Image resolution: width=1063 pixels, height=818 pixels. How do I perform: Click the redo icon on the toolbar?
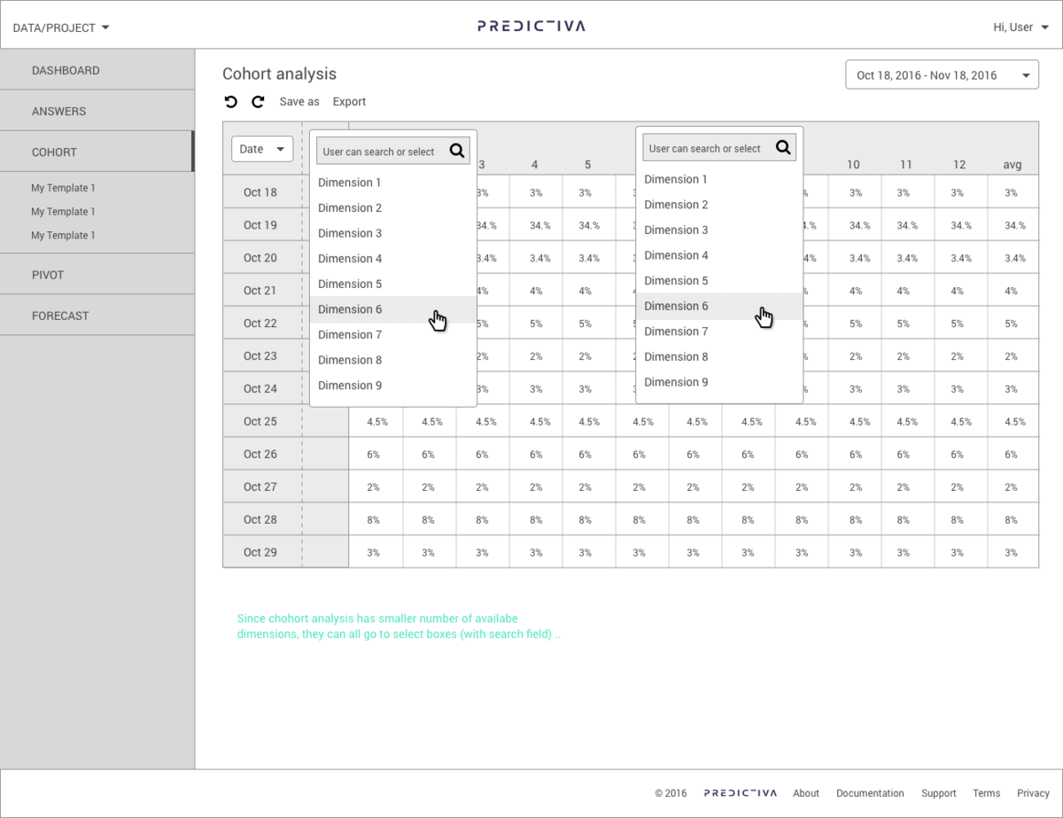coord(258,102)
